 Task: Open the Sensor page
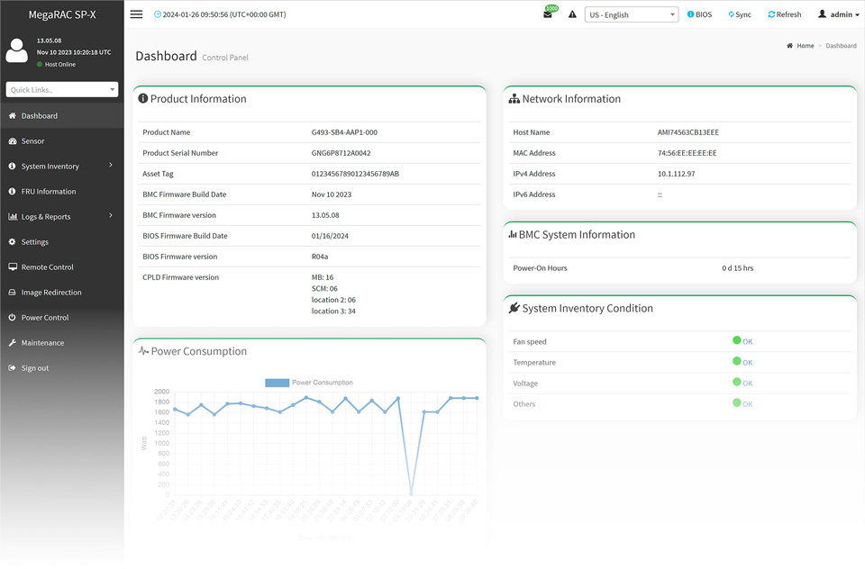32,141
